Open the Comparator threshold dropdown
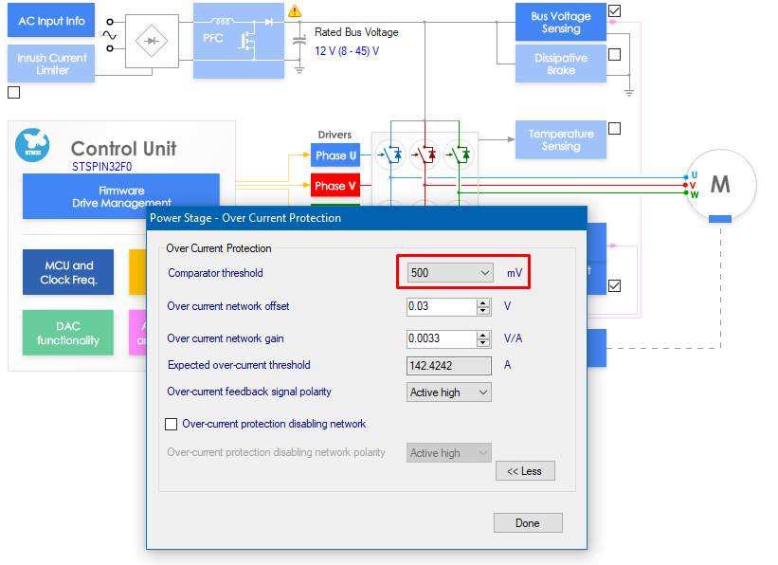The height and width of the screenshot is (565, 778). [450, 273]
